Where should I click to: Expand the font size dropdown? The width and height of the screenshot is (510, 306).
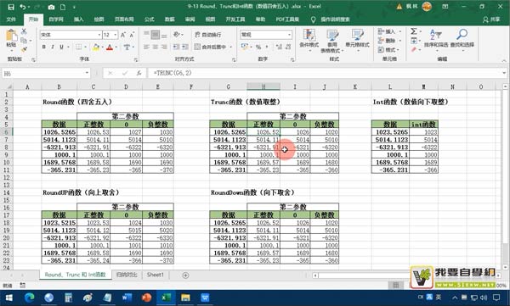pos(115,35)
